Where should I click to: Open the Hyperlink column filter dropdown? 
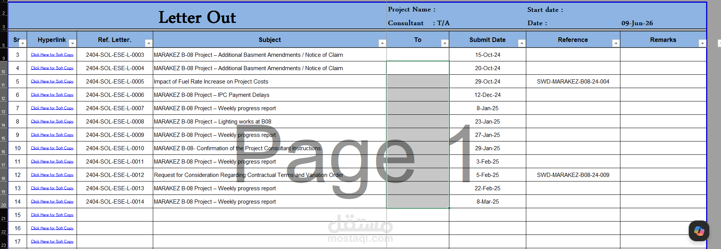(x=72, y=43)
